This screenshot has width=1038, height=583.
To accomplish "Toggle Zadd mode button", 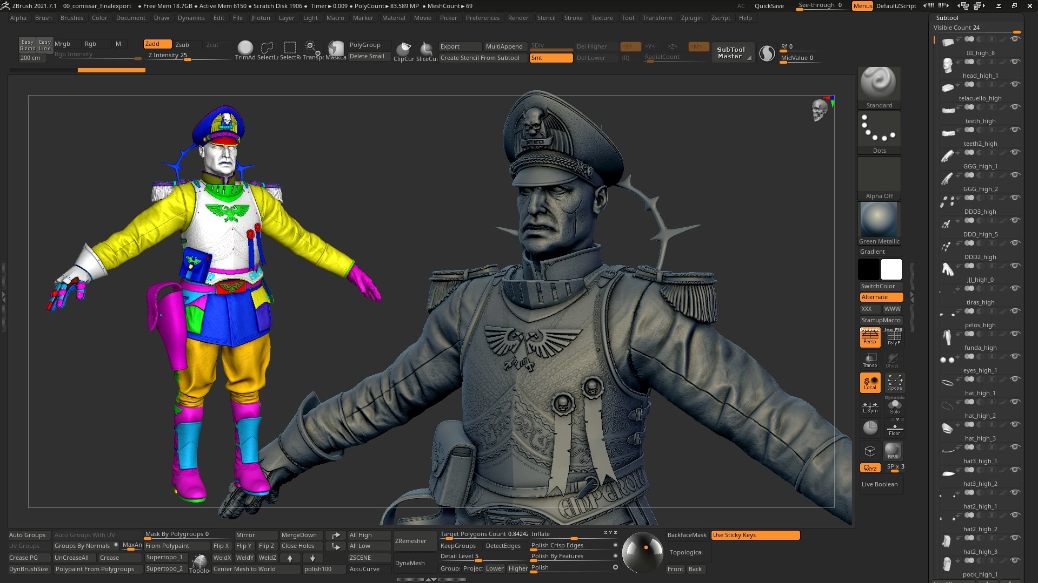I will point(157,44).
